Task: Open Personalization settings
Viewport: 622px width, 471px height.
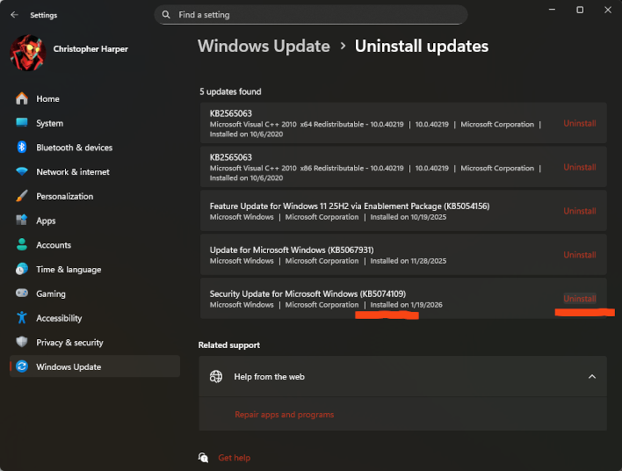Action: pos(95,196)
